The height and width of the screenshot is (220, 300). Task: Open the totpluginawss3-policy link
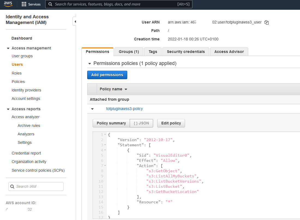(124, 109)
